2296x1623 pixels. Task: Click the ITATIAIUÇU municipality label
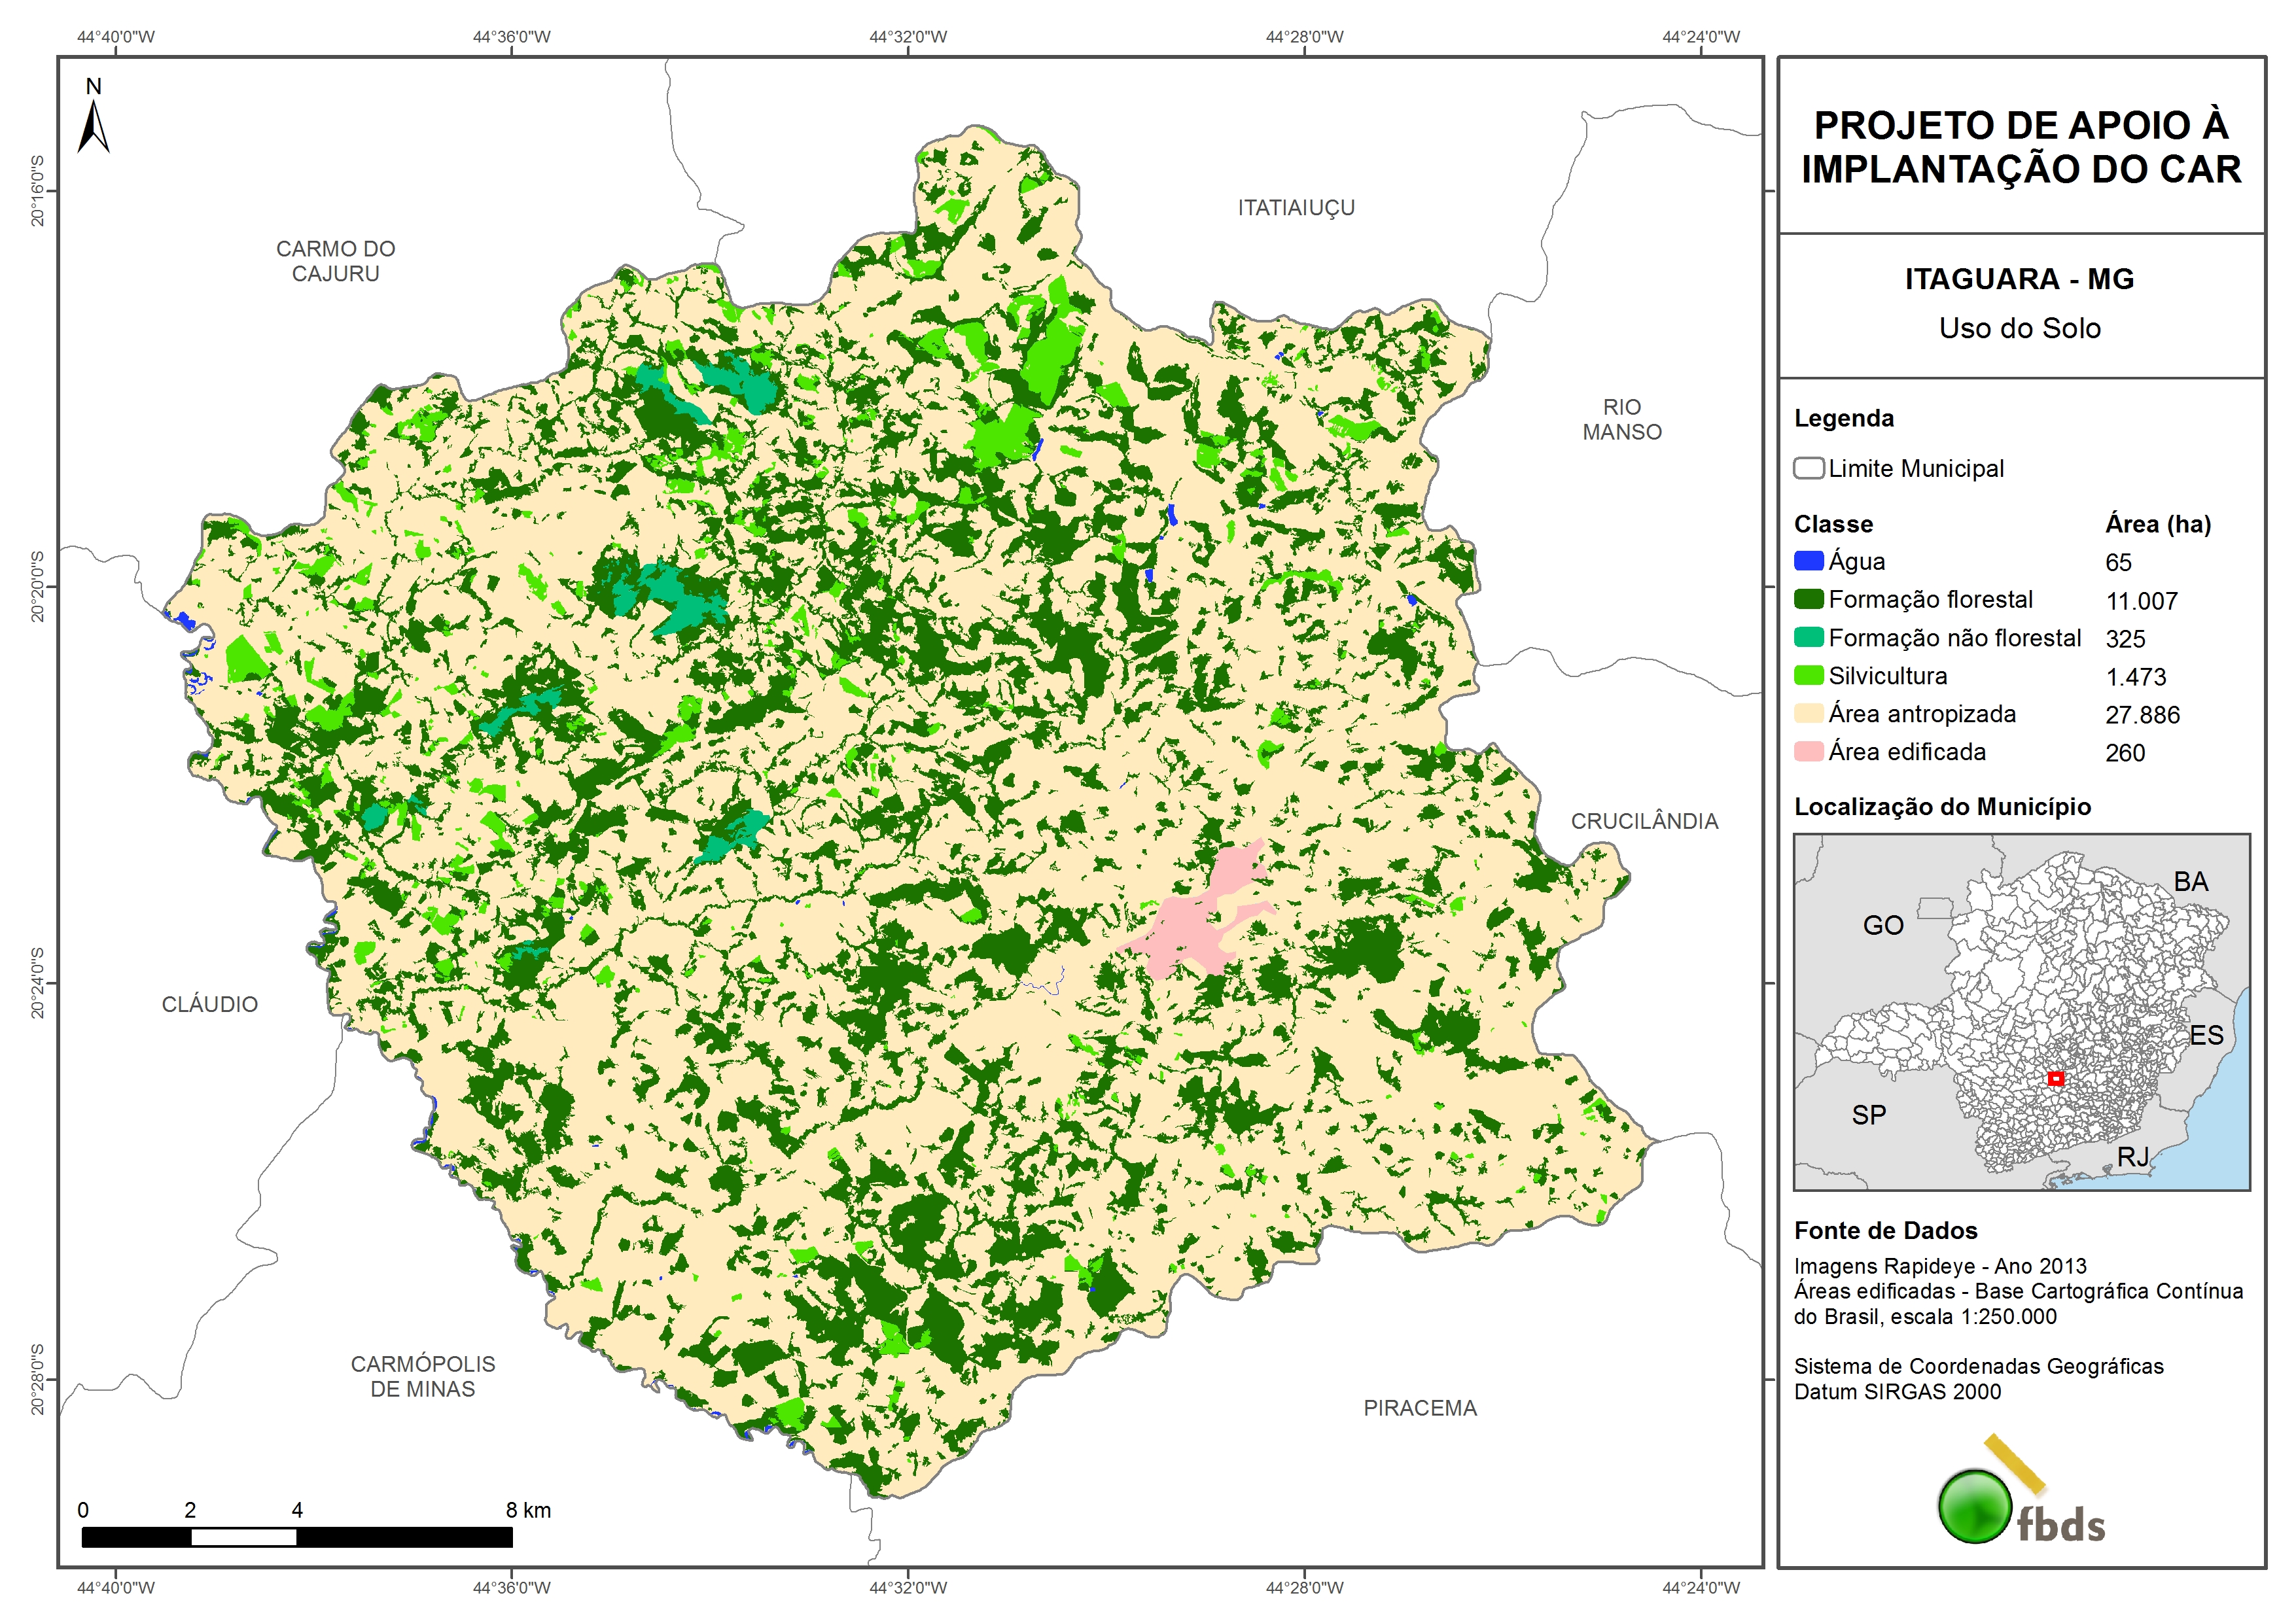[1296, 208]
